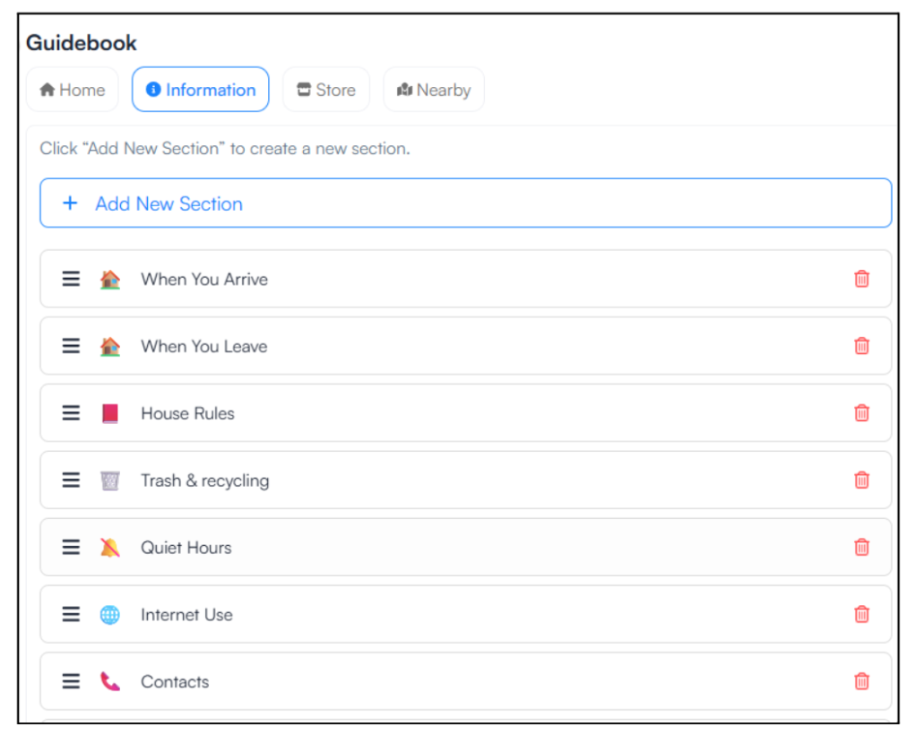The image size is (908, 735).
Task: Click red book icon for House Rules
Action: click(x=110, y=413)
